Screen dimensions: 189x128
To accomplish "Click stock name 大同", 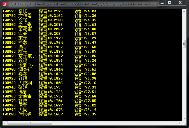I will pos(23,110).
